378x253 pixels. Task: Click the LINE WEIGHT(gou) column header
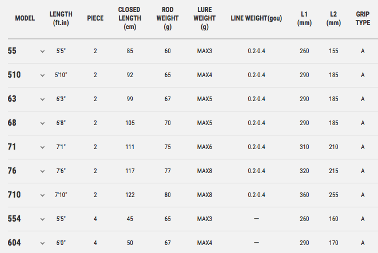click(x=256, y=18)
